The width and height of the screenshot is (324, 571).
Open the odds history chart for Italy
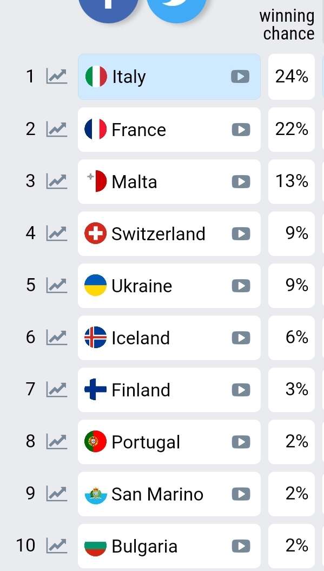point(57,76)
